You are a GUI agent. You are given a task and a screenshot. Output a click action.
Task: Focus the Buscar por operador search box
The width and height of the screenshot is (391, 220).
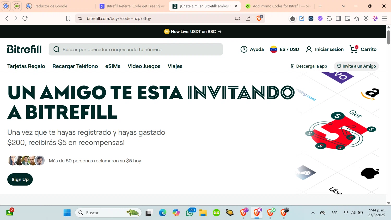(136, 49)
